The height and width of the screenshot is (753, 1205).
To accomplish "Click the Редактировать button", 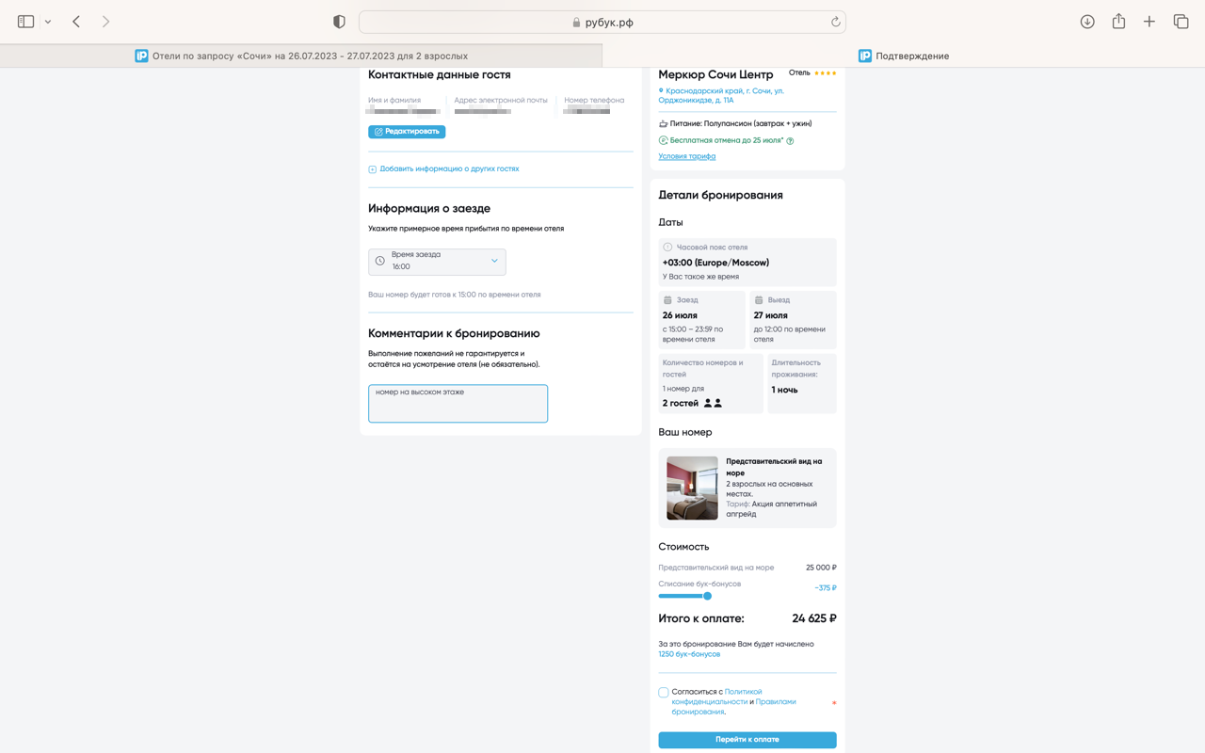I will click(x=407, y=132).
